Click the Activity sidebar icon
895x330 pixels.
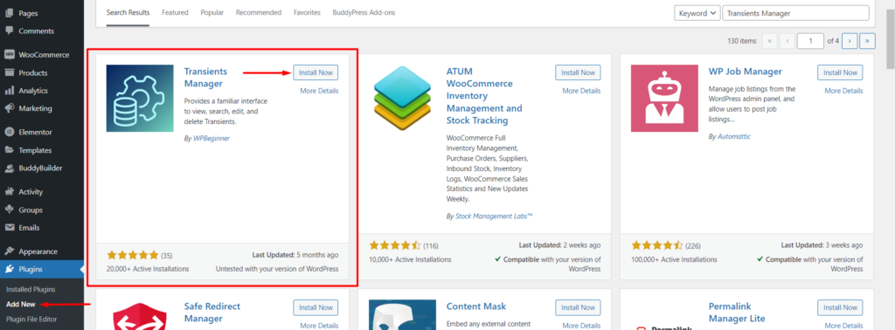(9, 192)
